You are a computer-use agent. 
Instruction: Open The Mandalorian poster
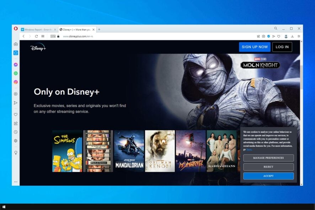click(x=129, y=151)
